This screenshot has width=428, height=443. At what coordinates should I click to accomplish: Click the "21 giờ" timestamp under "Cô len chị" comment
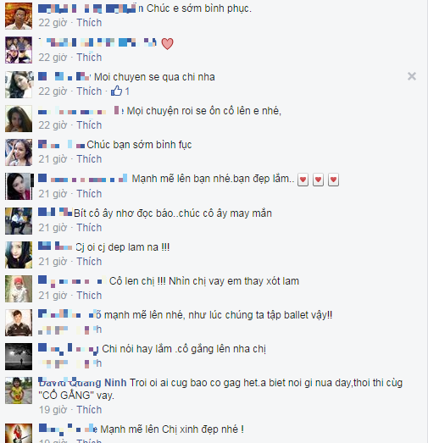pyautogui.click(x=53, y=296)
